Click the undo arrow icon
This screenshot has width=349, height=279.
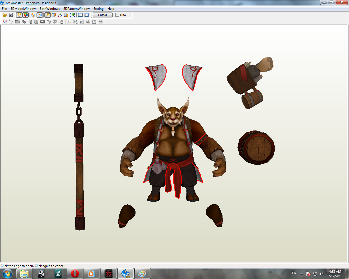(x=55, y=22)
